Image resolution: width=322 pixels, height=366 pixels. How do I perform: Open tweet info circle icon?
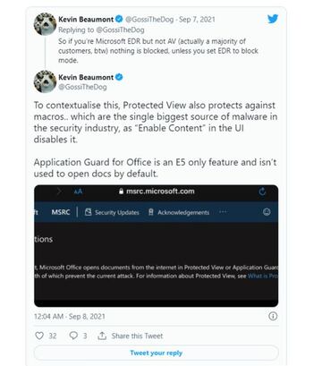pos(273,316)
